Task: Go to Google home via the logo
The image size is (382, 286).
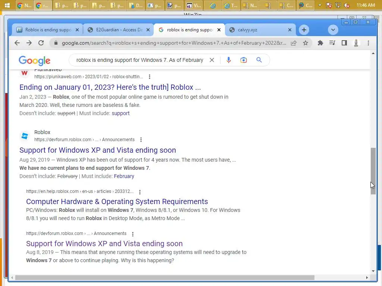Action: (x=35, y=61)
